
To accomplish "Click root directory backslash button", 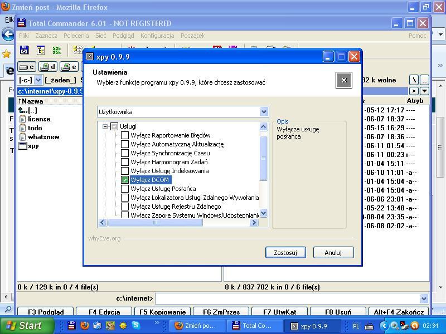I will pyautogui.click(x=414, y=80).
